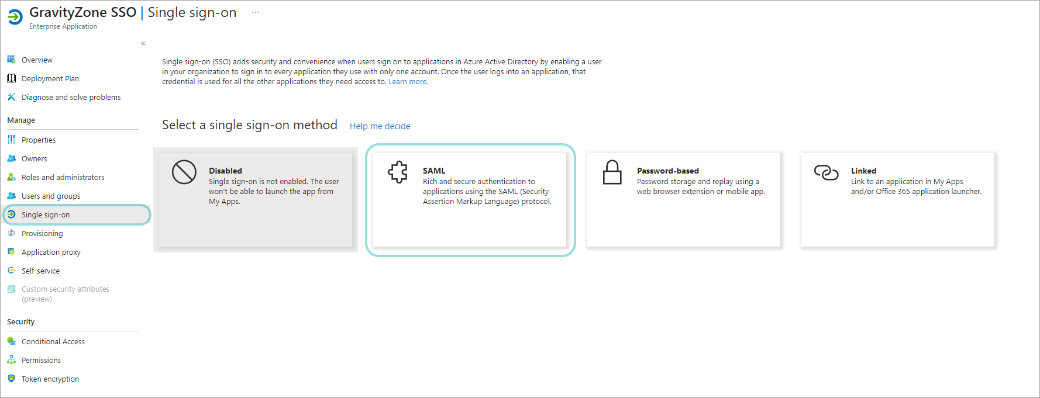This screenshot has height=398, width=1040.
Task: Click the Deployment Plan book icon
Action: (11, 78)
